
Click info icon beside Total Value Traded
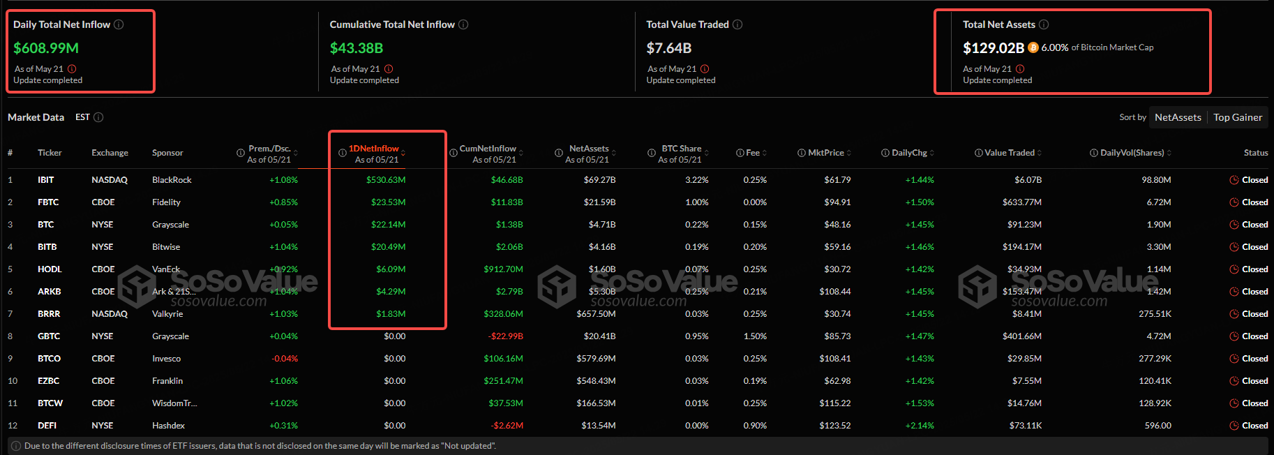point(737,24)
